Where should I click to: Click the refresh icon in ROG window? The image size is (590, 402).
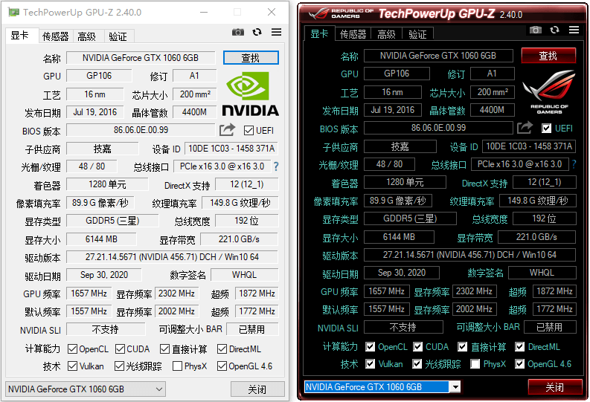pyautogui.click(x=554, y=30)
